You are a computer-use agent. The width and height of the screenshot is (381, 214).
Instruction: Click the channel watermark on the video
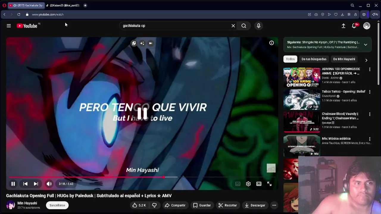271,168
